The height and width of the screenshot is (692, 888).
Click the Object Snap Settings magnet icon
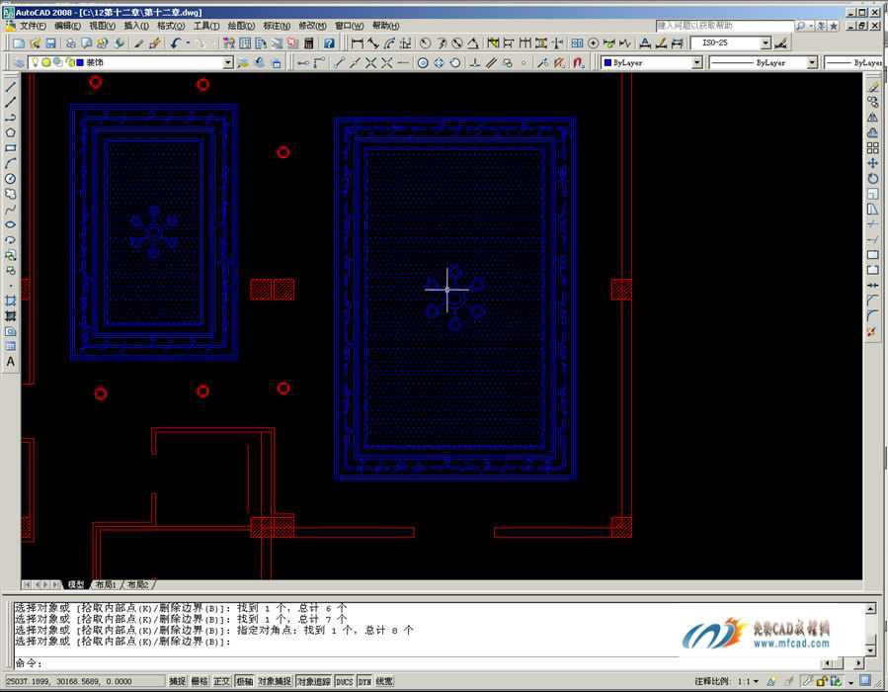click(579, 63)
